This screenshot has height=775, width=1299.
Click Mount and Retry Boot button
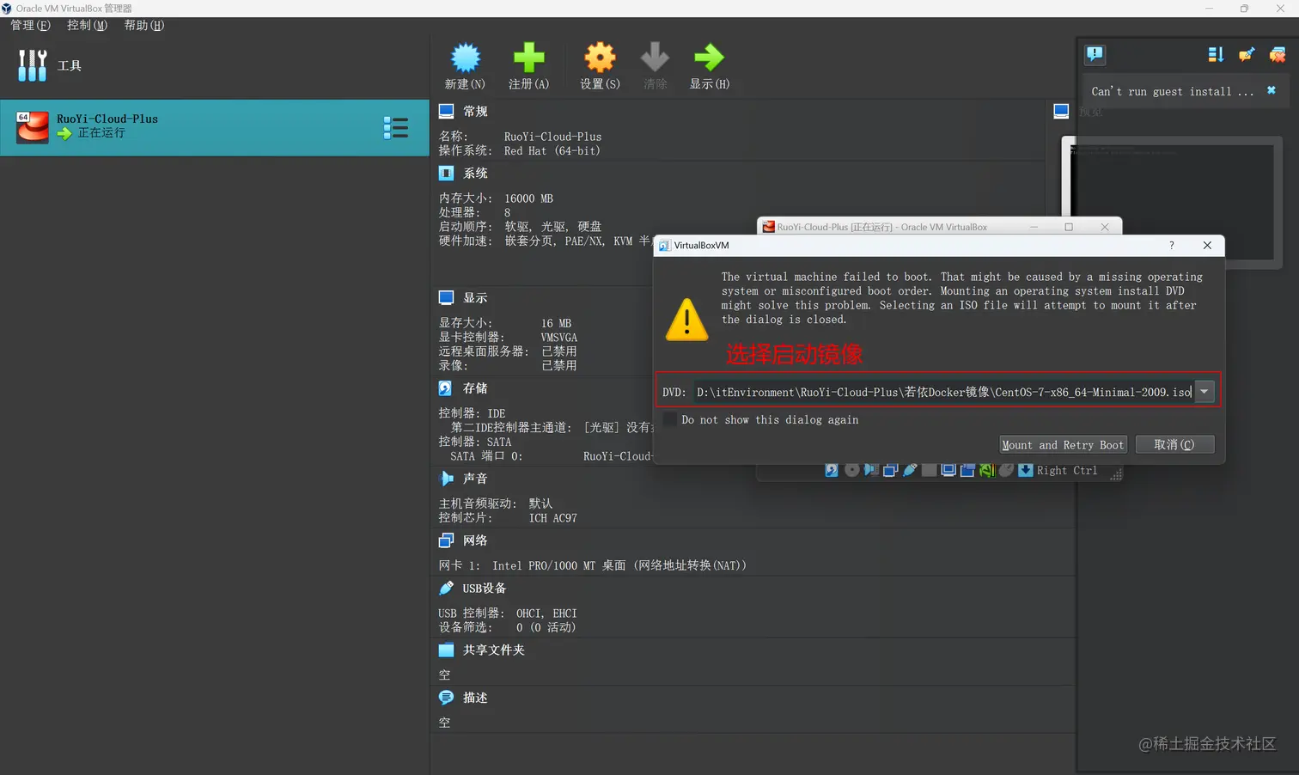point(1063,444)
